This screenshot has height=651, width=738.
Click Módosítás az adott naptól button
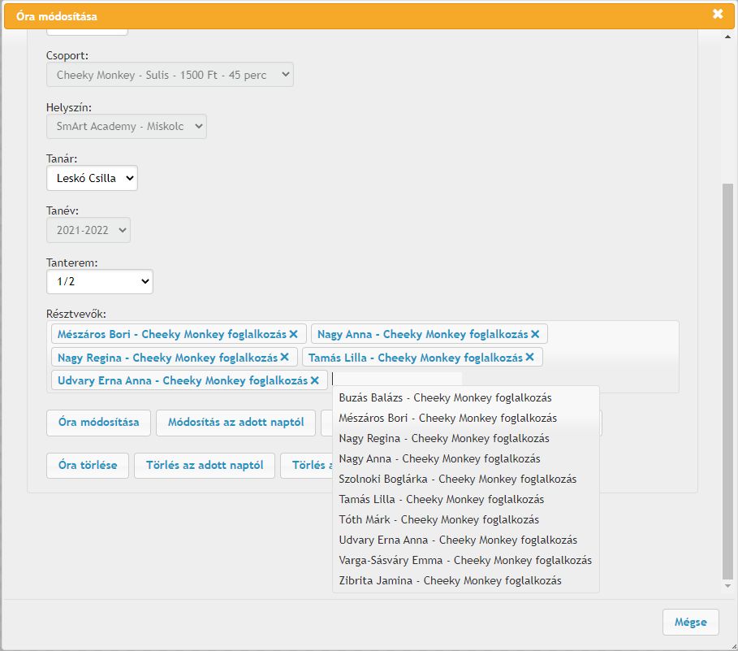point(235,423)
